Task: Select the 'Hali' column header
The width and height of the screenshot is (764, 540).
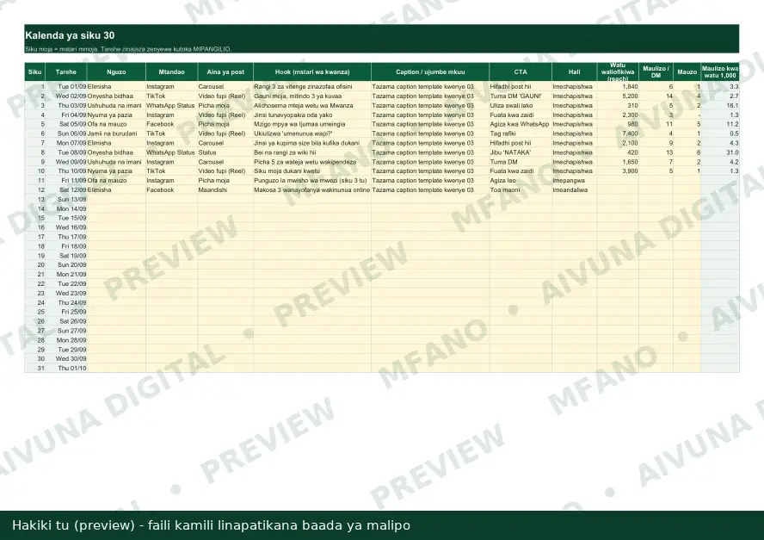Action: tap(575, 71)
